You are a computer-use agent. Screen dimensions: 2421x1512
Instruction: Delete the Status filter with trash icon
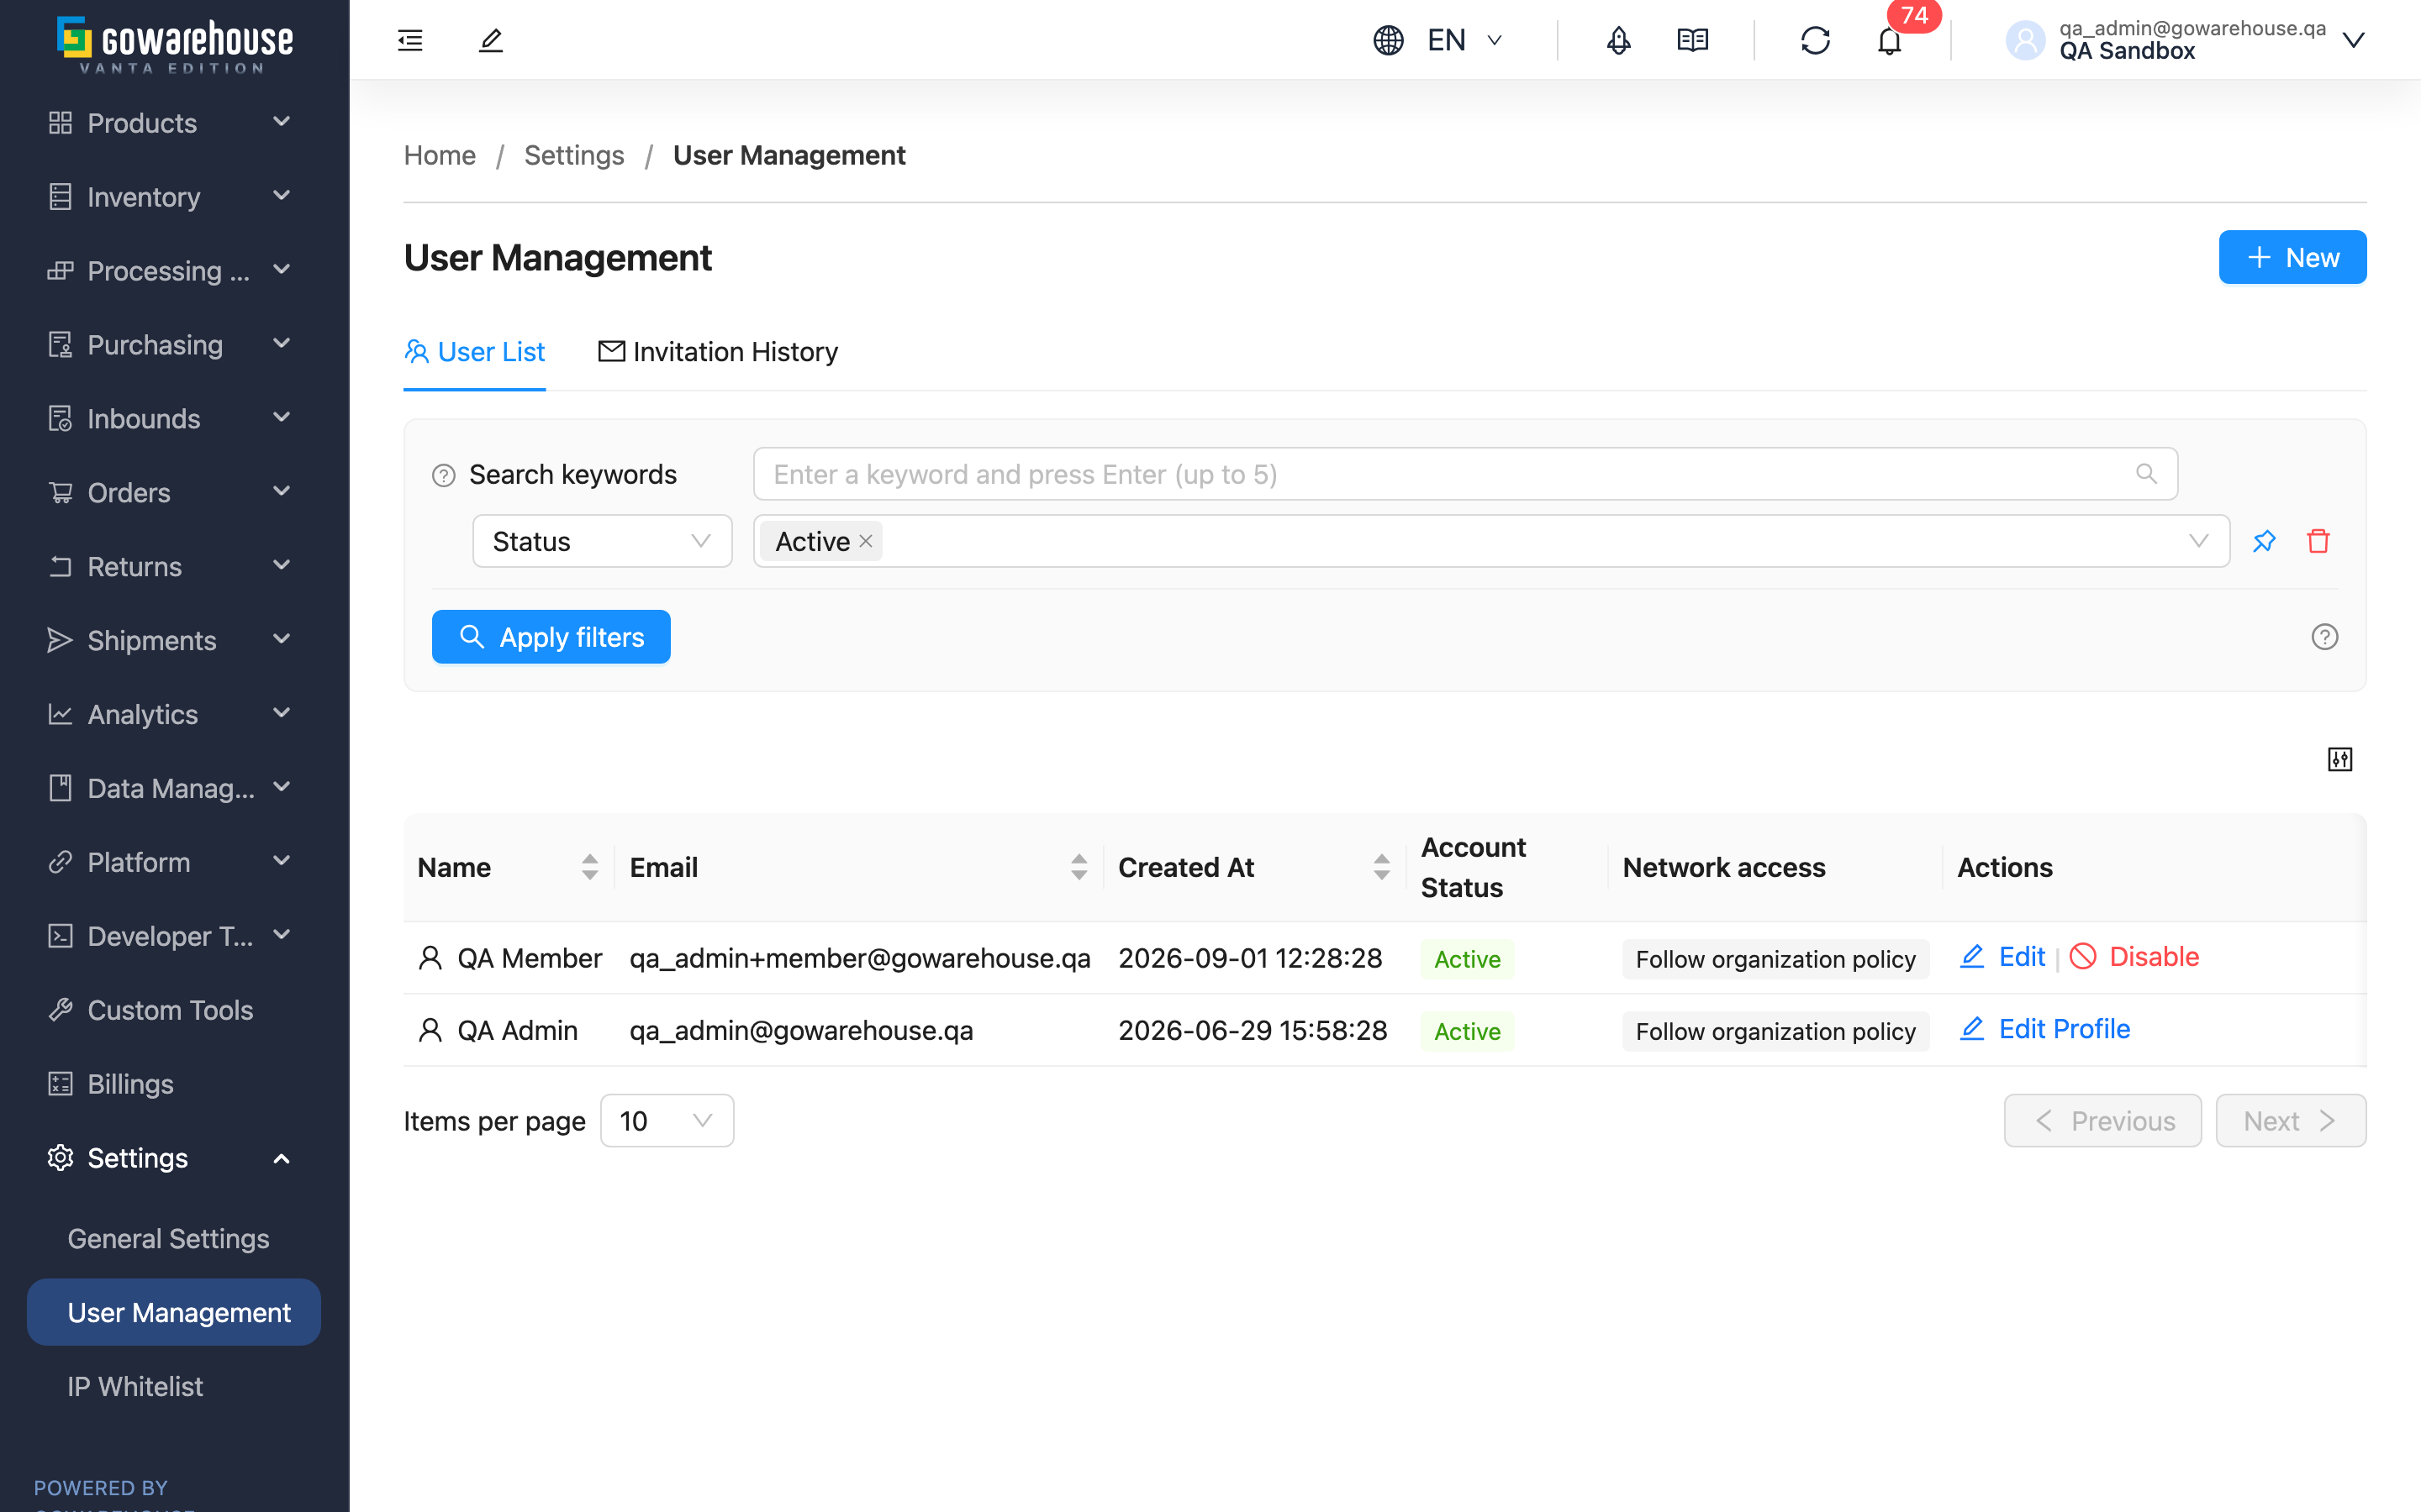tap(2318, 541)
